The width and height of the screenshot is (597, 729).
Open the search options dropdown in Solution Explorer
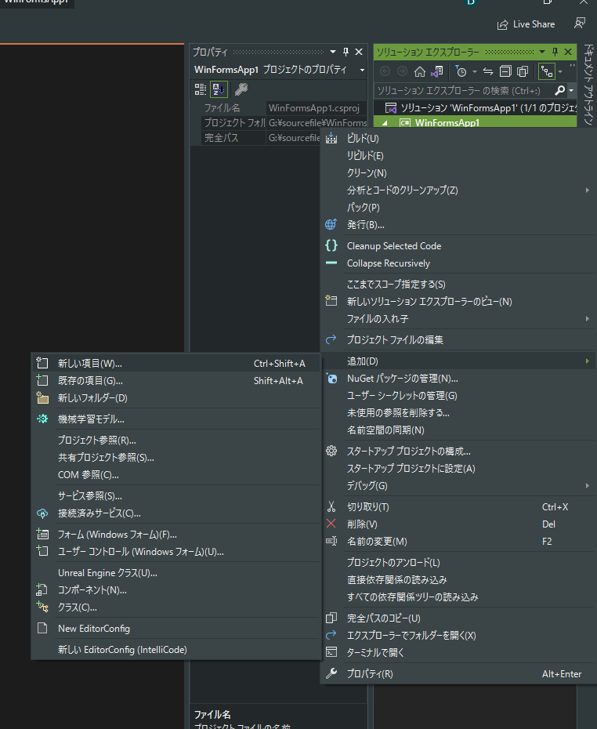[x=571, y=90]
